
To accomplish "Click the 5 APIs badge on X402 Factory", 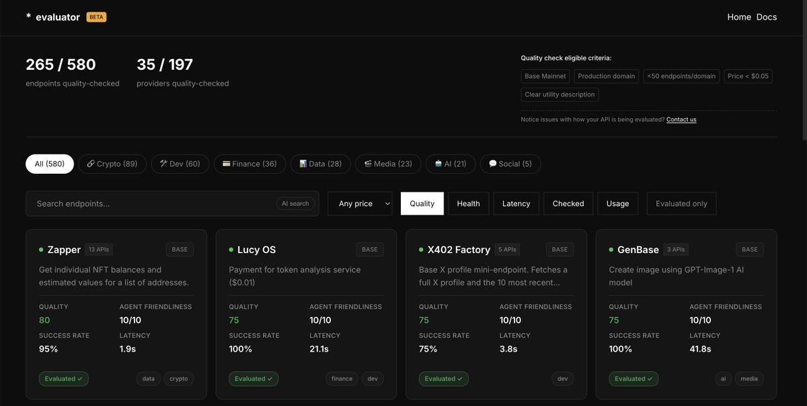I will coord(508,250).
